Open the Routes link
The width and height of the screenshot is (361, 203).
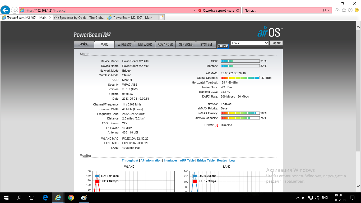tap(222, 160)
